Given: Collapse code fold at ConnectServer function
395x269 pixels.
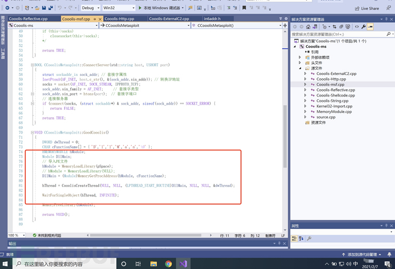Looking at the screenshot, I should click(31, 65).
